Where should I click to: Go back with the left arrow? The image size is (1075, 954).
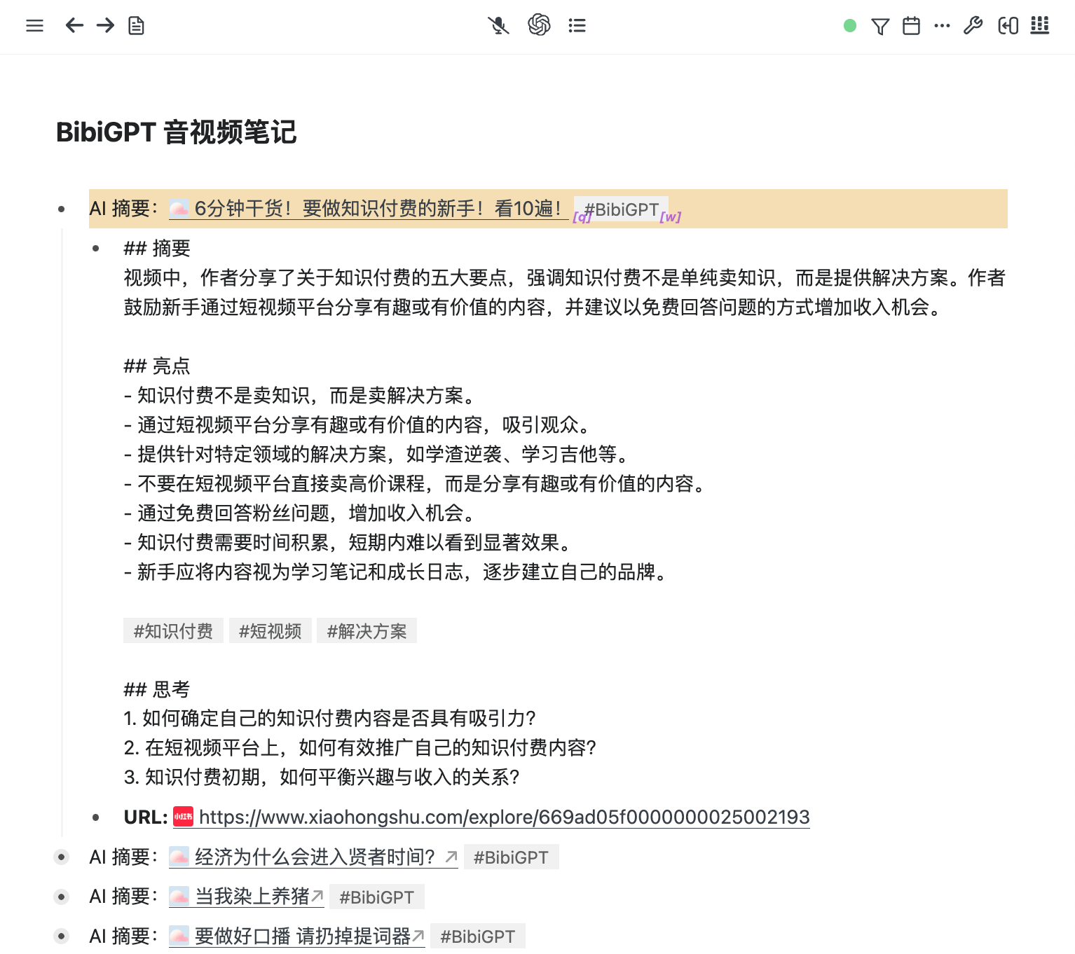74,26
